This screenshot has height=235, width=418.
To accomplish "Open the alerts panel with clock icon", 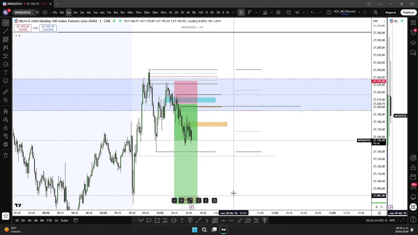I will point(413,33).
